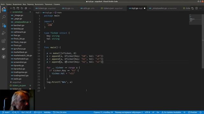Click the unsaved dot on try2.go tab
Viewport: 204px width, 114px height.
(x=144, y=8)
